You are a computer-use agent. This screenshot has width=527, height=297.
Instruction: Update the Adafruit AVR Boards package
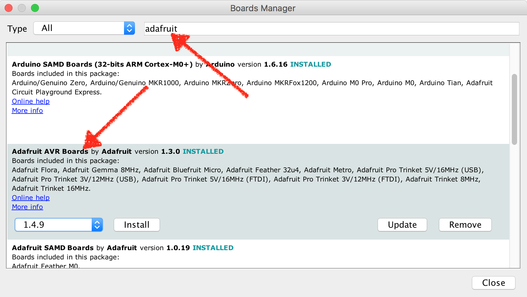[x=402, y=225]
